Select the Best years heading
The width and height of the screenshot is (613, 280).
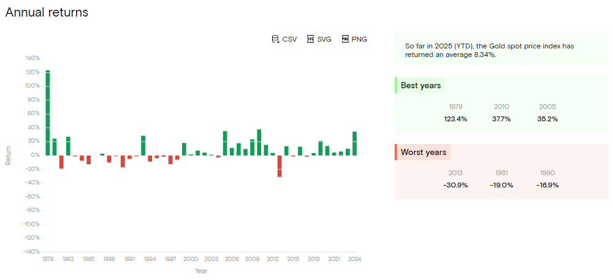[421, 85]
